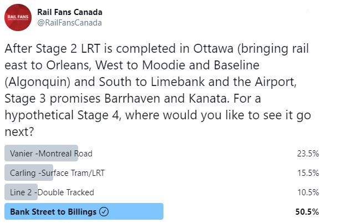Viewport: 359px width, 223px height.
Task: Open the Rail Fans Canada profile avatar
Action: pos(18,17)
